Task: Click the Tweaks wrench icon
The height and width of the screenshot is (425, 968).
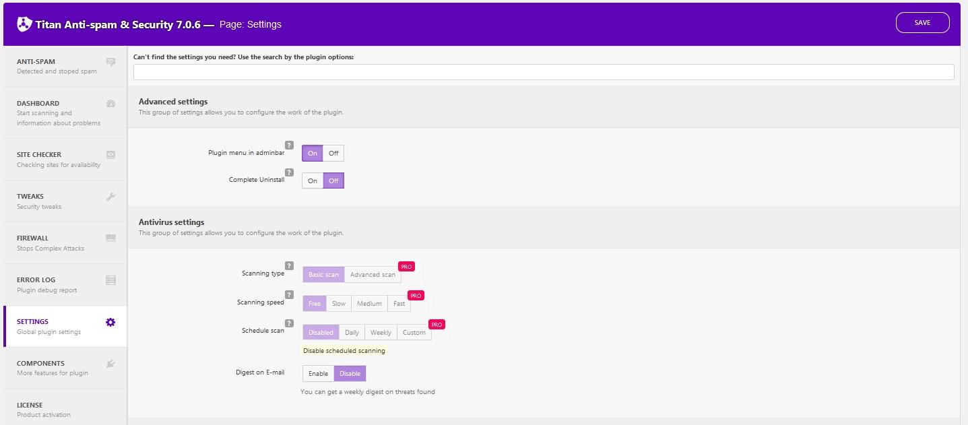Action: point(111,197)
